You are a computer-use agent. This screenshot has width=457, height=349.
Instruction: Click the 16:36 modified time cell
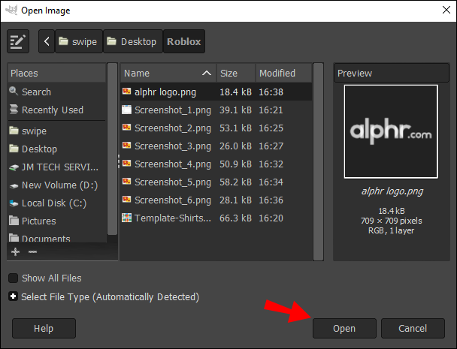point(271,200)
